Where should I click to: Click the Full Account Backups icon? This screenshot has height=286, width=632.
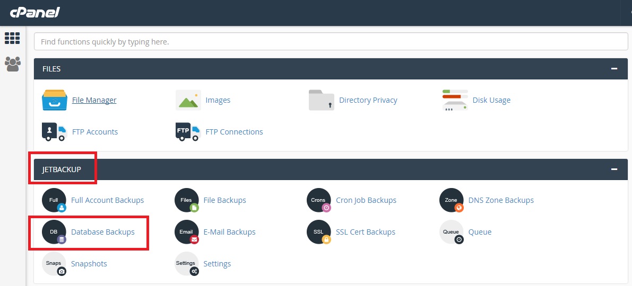[54, 200]
